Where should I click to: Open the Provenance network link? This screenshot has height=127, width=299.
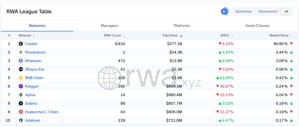pyautogui.click(x=35, y=52)
